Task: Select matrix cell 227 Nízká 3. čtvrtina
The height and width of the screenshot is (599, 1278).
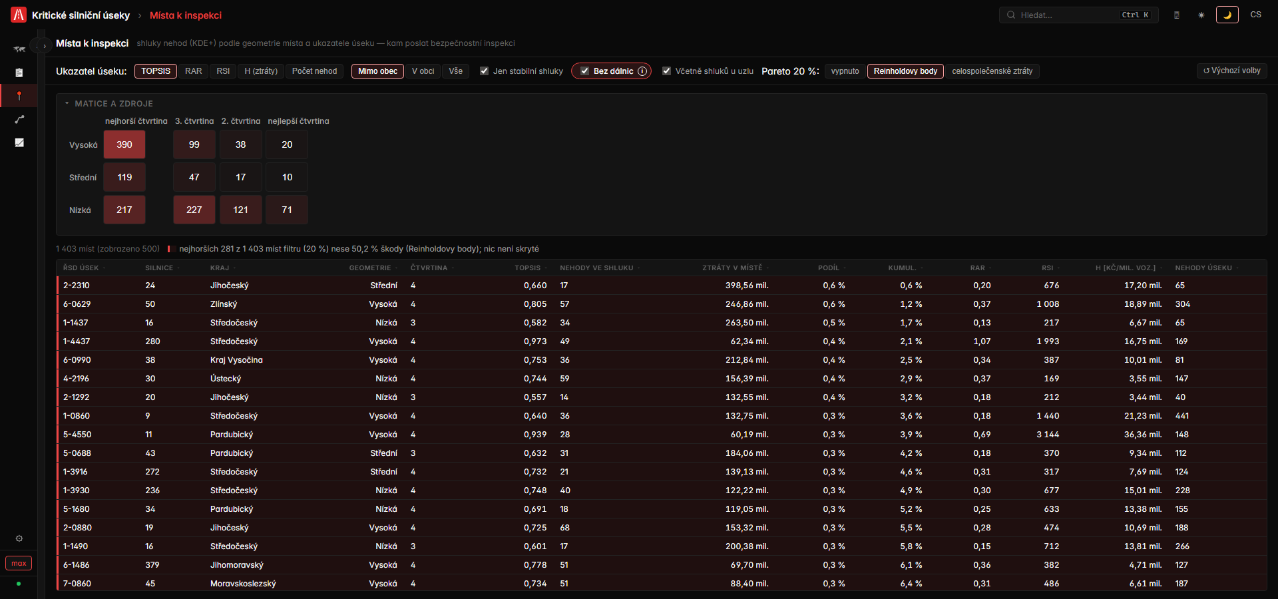Action: [194, 210]
